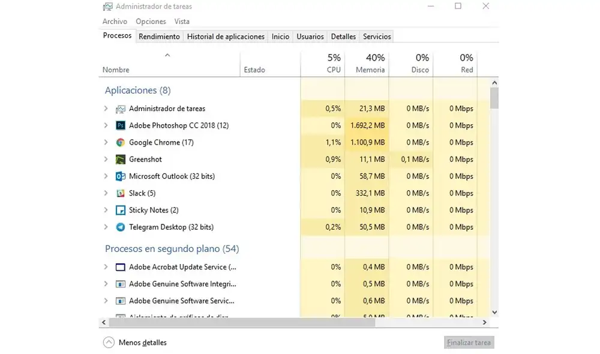The width and height of the screenshot is (600, 354).
Task: Select the Slack app icon
Action: pyautogui.click(x=121, y=193)
